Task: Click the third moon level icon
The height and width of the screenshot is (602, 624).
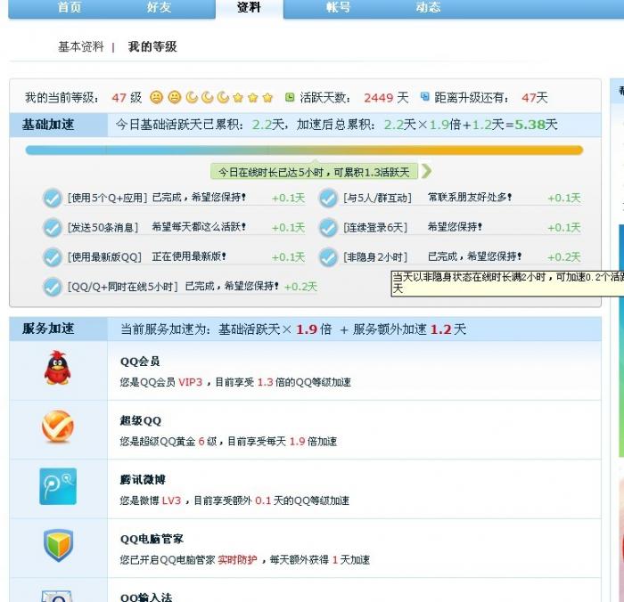Action: 223,97
